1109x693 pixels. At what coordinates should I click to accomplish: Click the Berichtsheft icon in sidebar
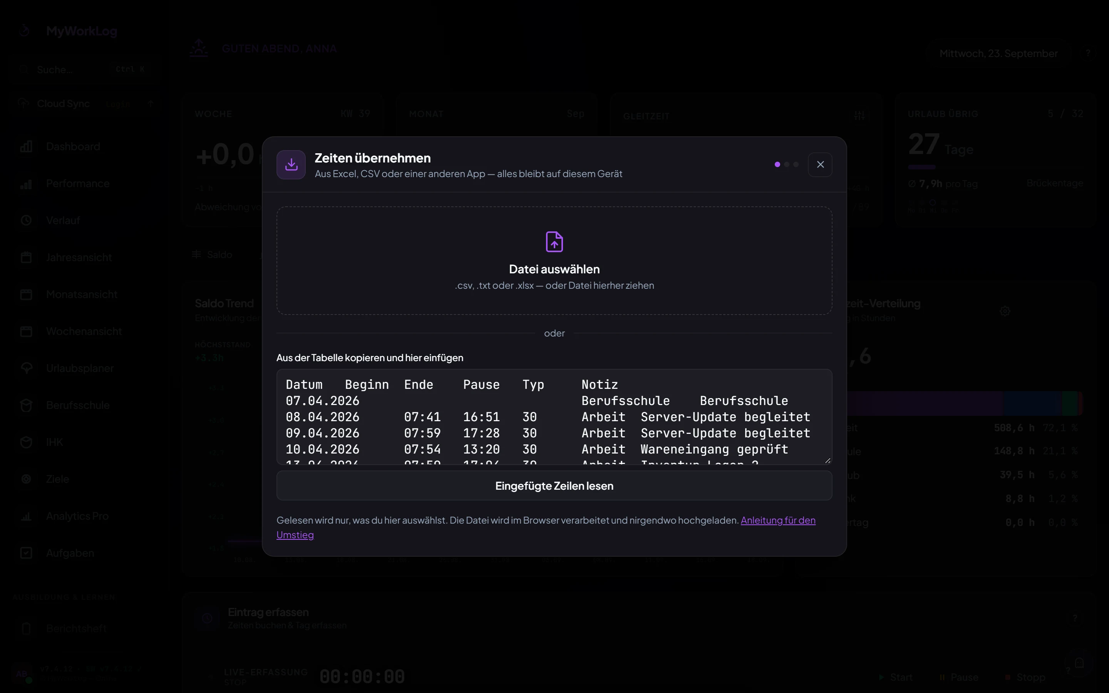pos(26,629)
